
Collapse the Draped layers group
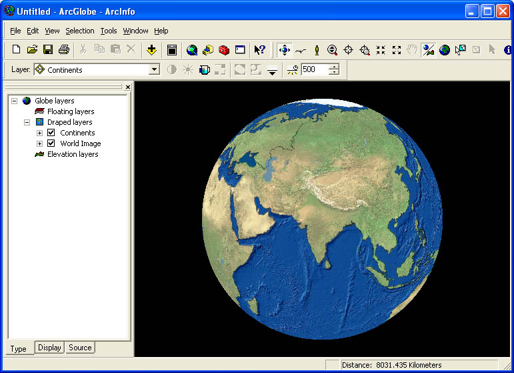tap(27, 122)
